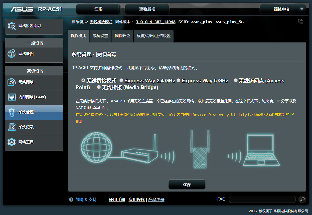Click the 系统管理 - 操作模式 heading
The image size is (312, 215).
94,54
